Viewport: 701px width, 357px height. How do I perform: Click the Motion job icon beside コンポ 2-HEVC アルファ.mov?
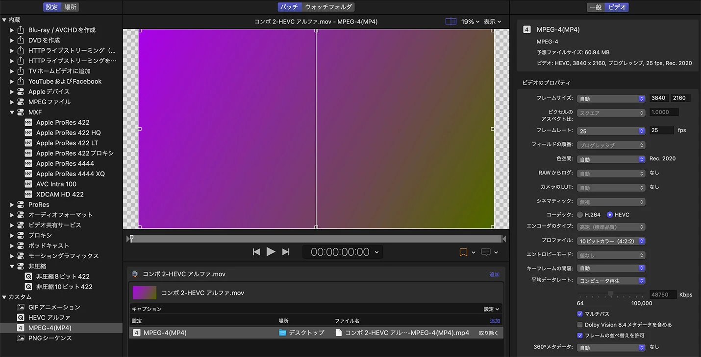(x=135, y=274)
